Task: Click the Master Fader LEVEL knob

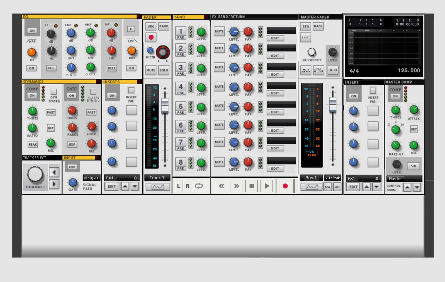Action: click(333, 52)
